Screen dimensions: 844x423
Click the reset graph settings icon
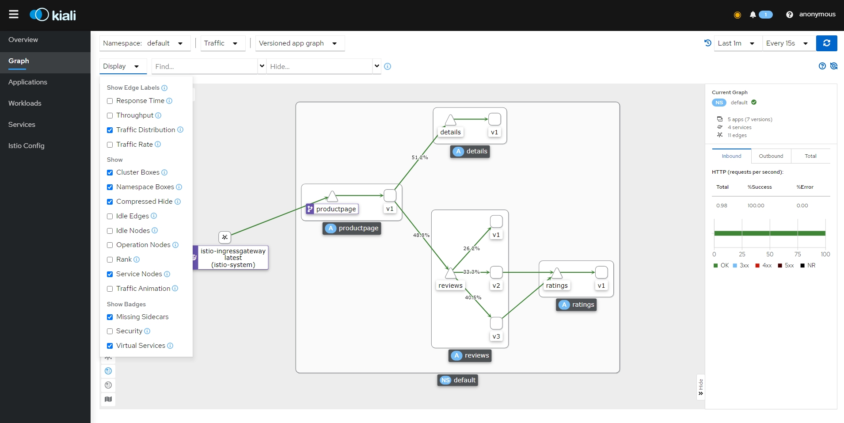[x=834, y=66]
